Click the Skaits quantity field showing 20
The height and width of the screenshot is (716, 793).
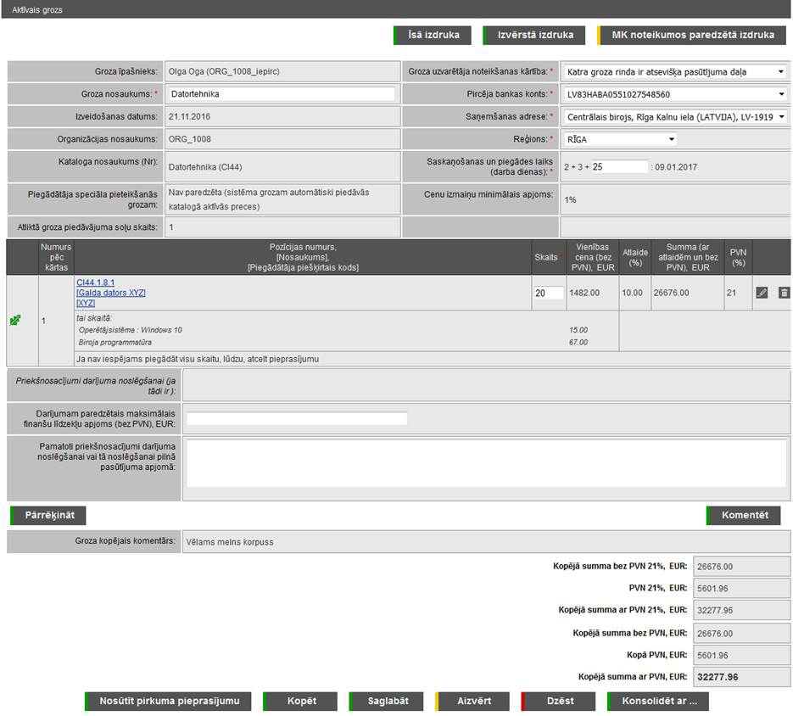(548, 293)
